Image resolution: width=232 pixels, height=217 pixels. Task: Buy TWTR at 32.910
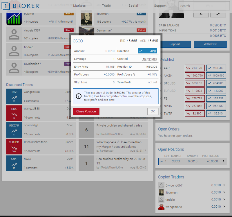point(216,114)
